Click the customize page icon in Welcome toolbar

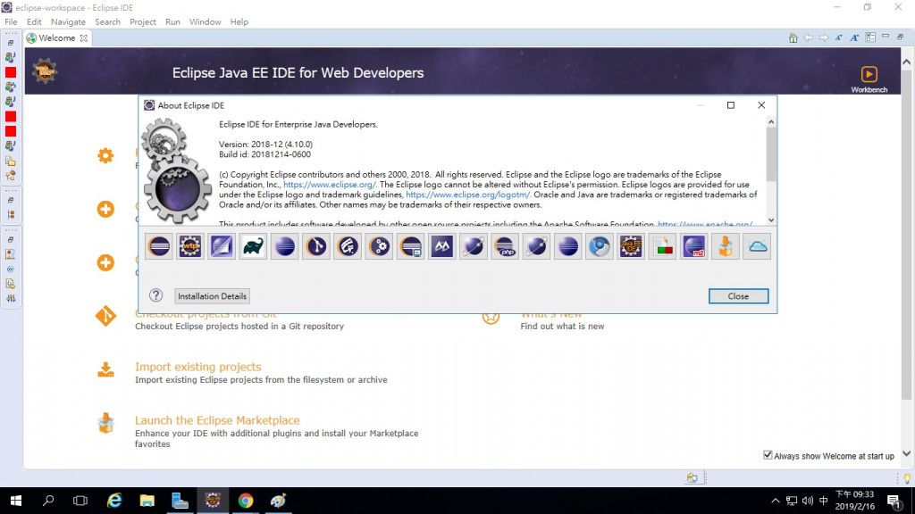click(x=870, y=37)
